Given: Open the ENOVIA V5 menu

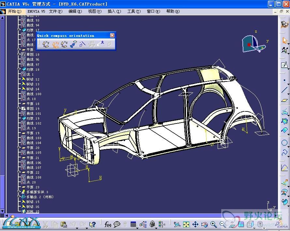Looking at the screenshot, I should click(x=36, y=11).
